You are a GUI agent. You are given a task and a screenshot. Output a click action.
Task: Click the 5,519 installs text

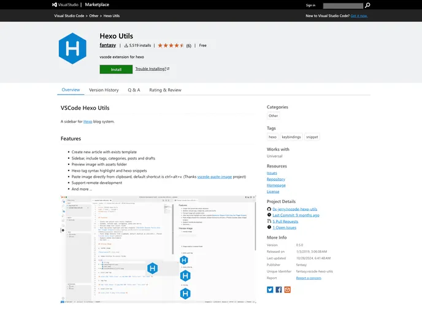[140, 45]
